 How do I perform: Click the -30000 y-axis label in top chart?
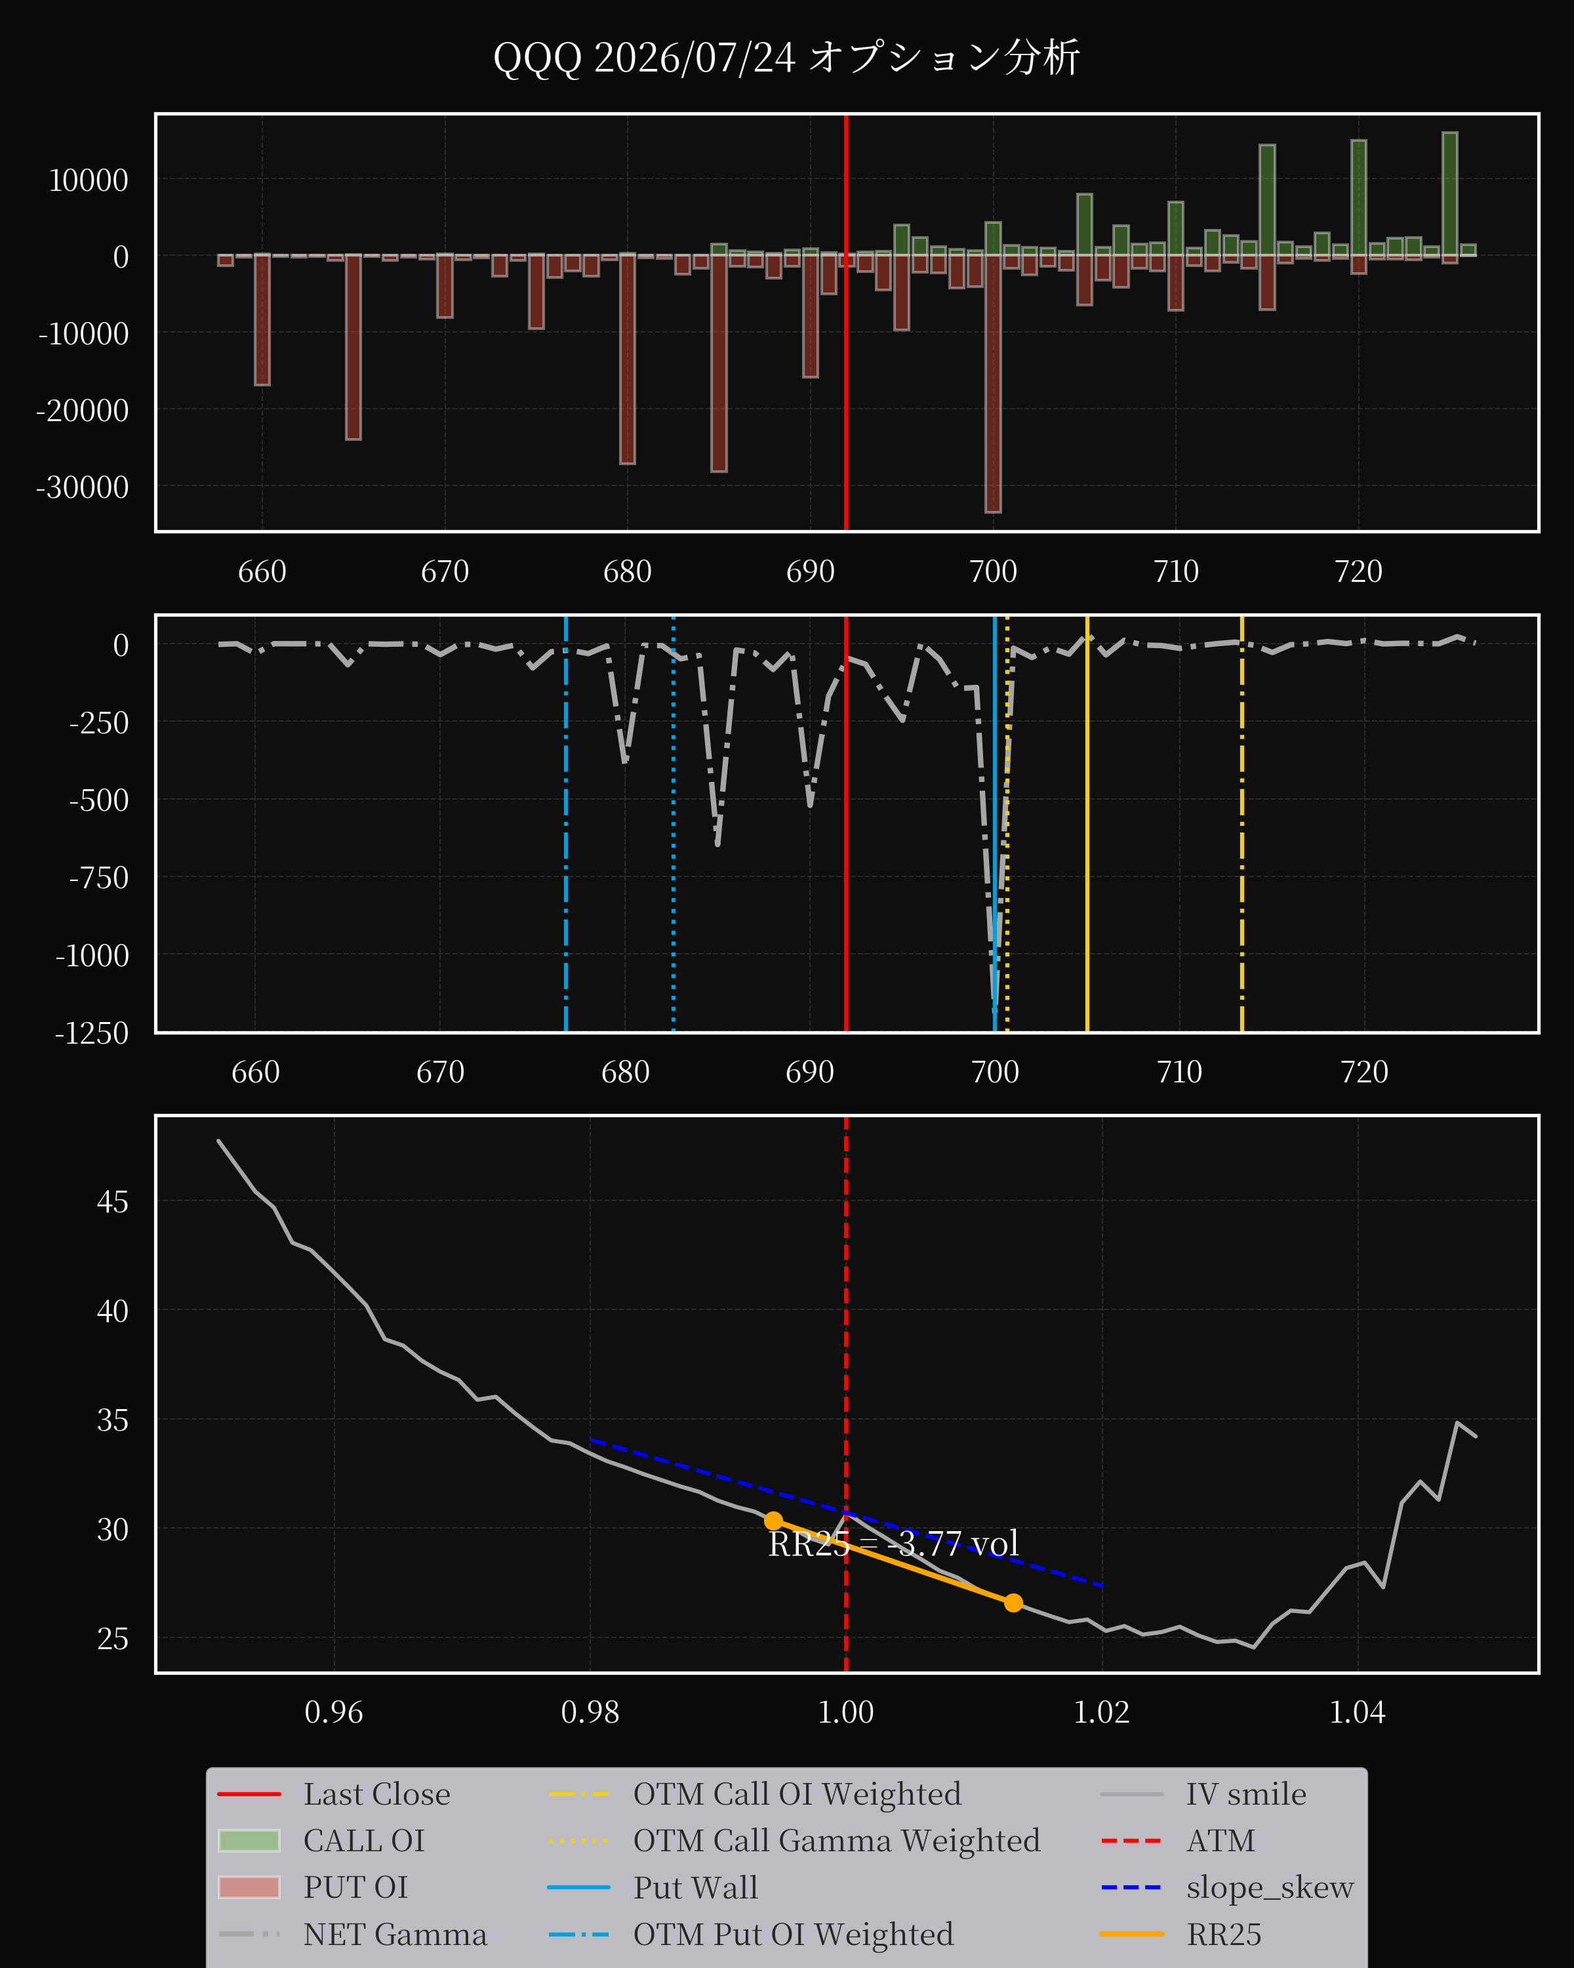point(82,487)
